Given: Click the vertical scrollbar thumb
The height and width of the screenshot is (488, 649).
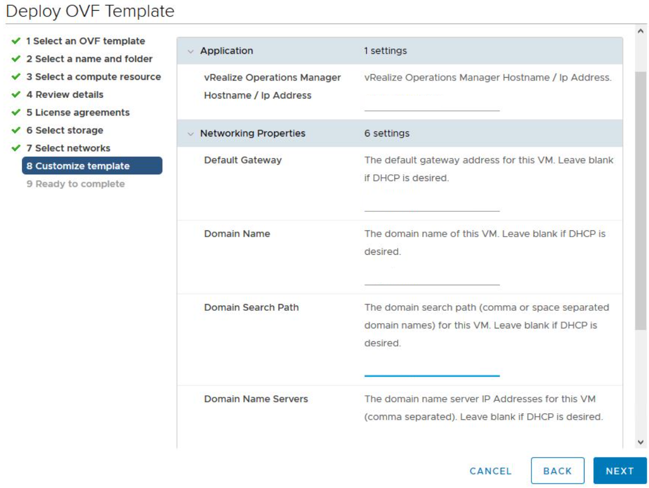Looking at the screenshot, I should tap(641, 198).
